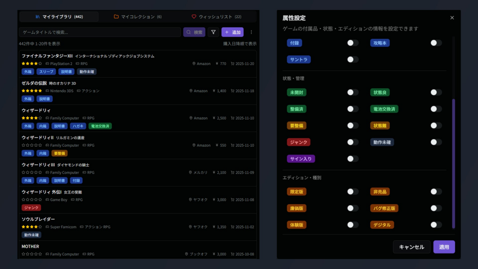Image resolution: width=478 pixels, height=269 pixels.
Task: Enable the 未開封 toggle
Action: tap(353, 92)
